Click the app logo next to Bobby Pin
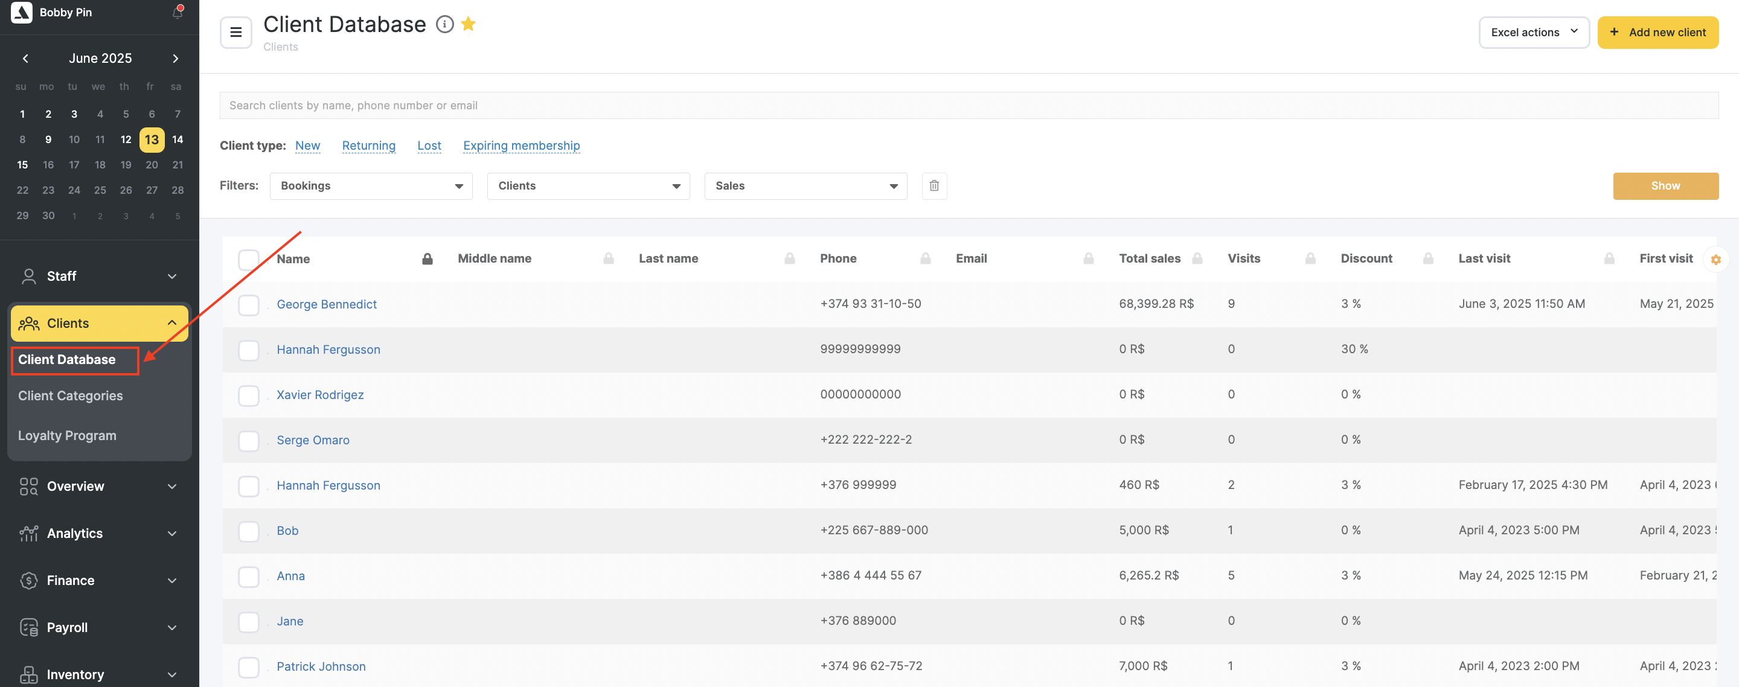Image resolution: width=1739 pixels, height=687 pixels. coord(22,12)
